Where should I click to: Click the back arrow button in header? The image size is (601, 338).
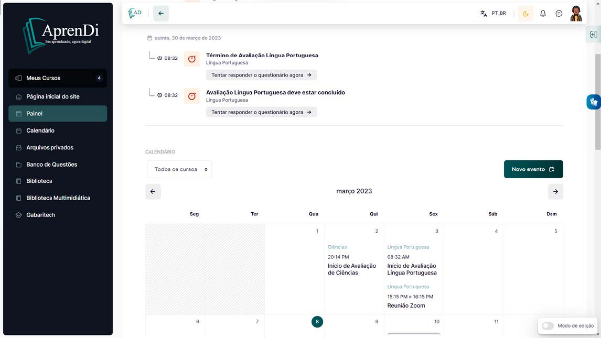point(161,14)
